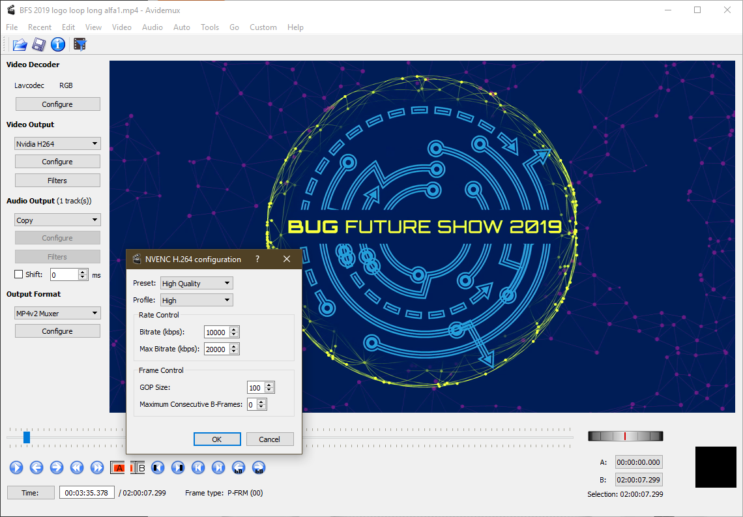Click the black audio meter box

click(716, 467)
